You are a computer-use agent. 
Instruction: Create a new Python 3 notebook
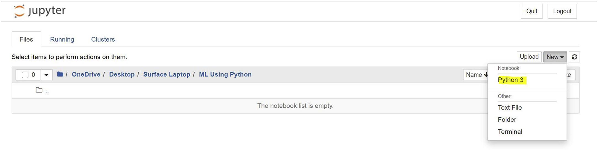(x=511, y=80)
